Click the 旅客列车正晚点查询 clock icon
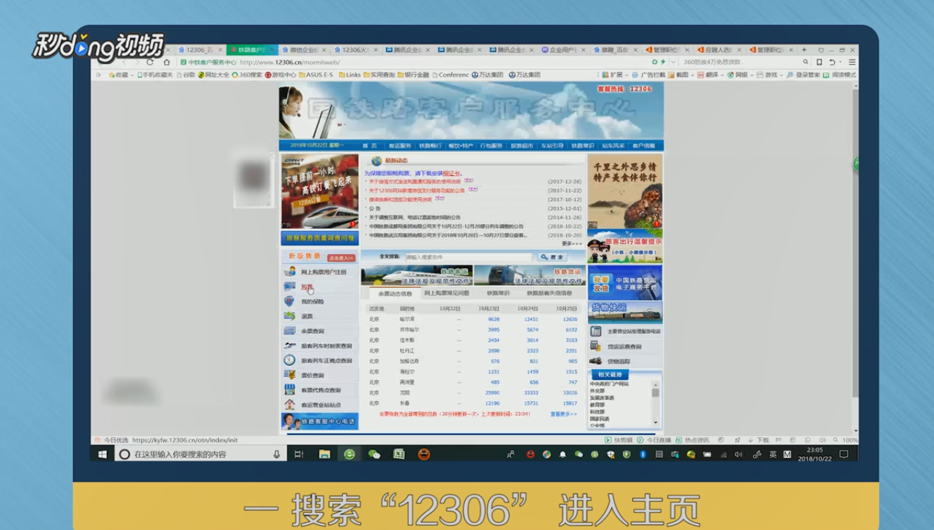The image size is (934, 530). pyautogui.click(x=289, y=360)
